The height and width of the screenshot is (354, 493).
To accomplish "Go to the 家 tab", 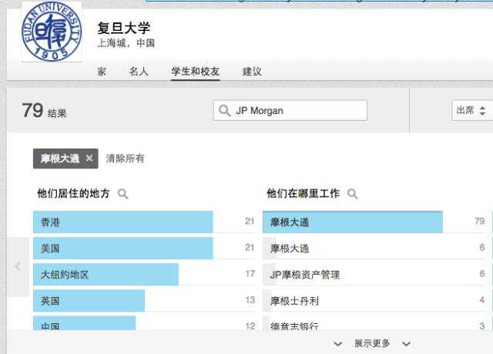I will tap(102, 72).
